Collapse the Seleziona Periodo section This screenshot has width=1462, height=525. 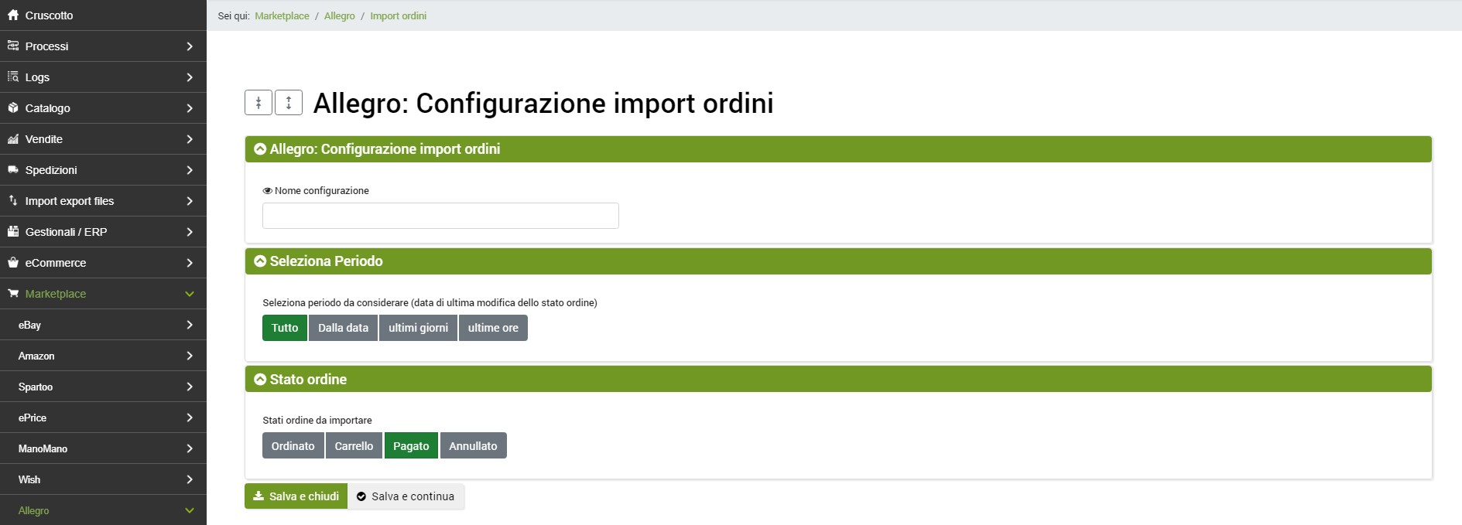[260, 261]
